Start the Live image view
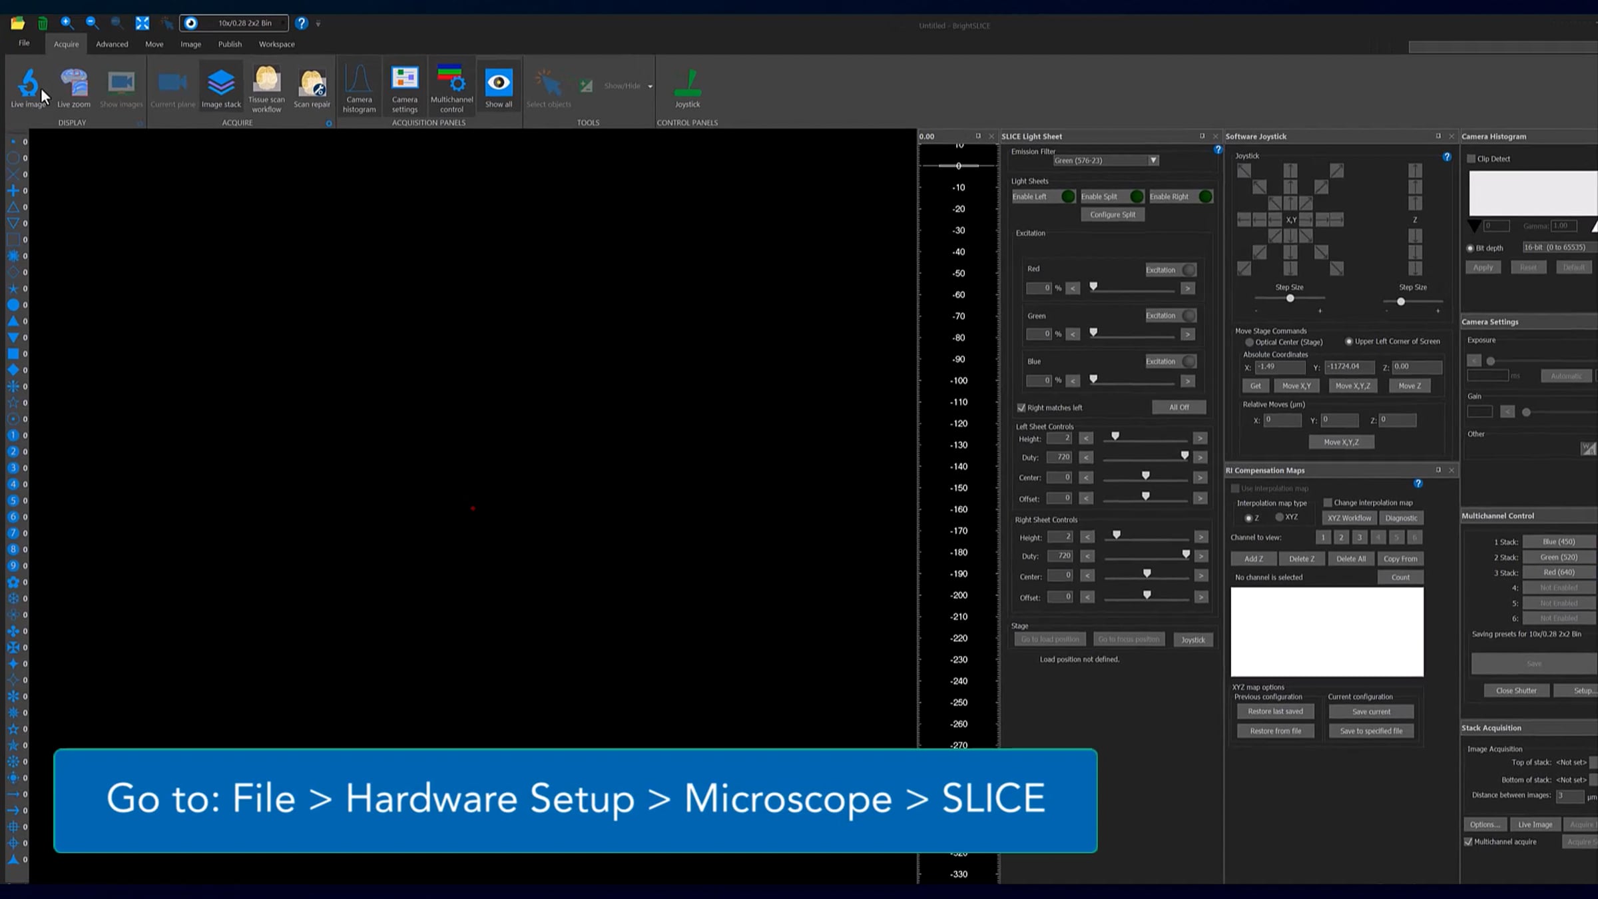The height and width of the screenshot is (899, 1598). [29, 87]
